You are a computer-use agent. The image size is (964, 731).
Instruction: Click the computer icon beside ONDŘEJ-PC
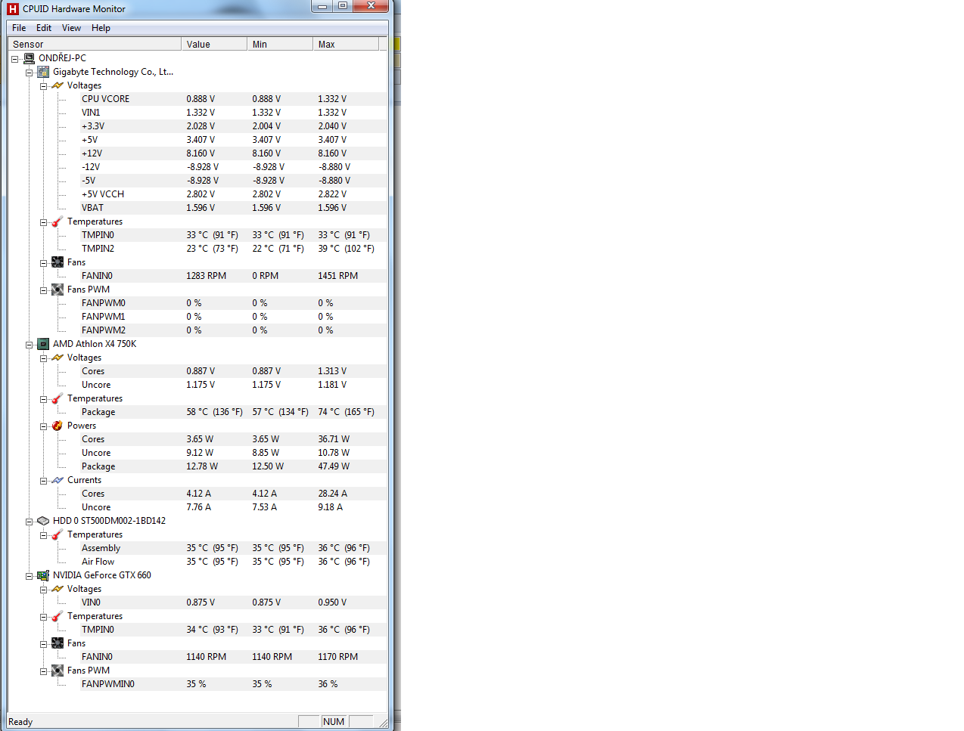click(29, 58)
